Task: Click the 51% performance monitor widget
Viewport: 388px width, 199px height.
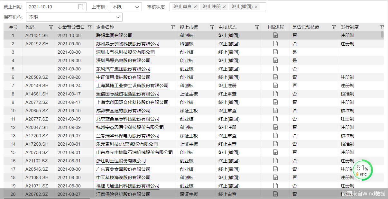Action: click(x=363, y=170)
